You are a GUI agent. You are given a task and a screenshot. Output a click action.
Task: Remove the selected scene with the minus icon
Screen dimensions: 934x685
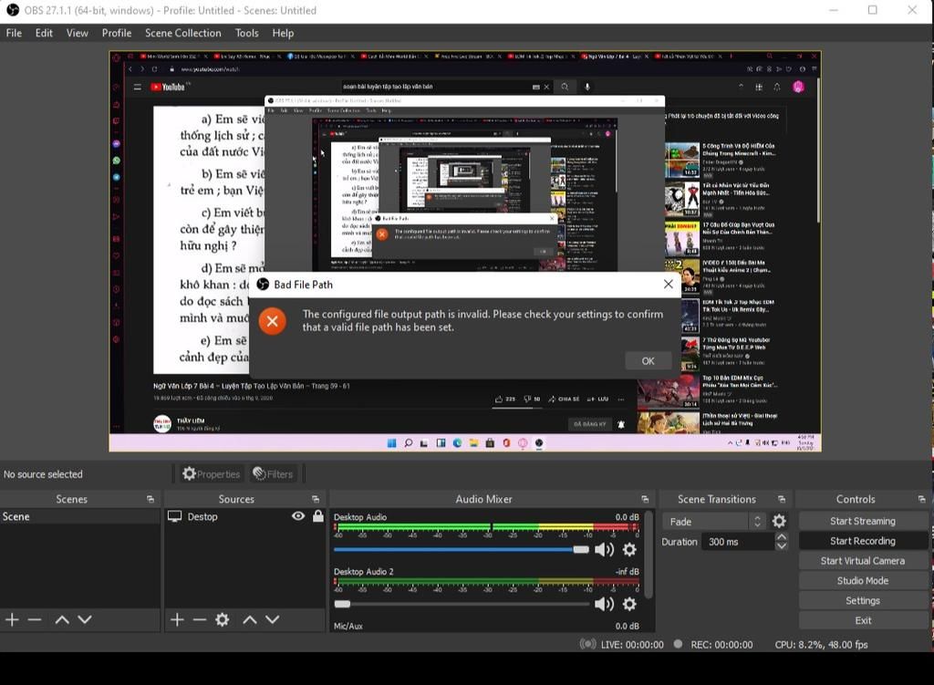tap(35, 620)
